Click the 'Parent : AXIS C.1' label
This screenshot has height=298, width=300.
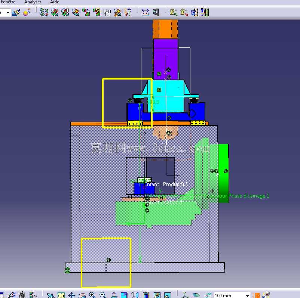163,202
